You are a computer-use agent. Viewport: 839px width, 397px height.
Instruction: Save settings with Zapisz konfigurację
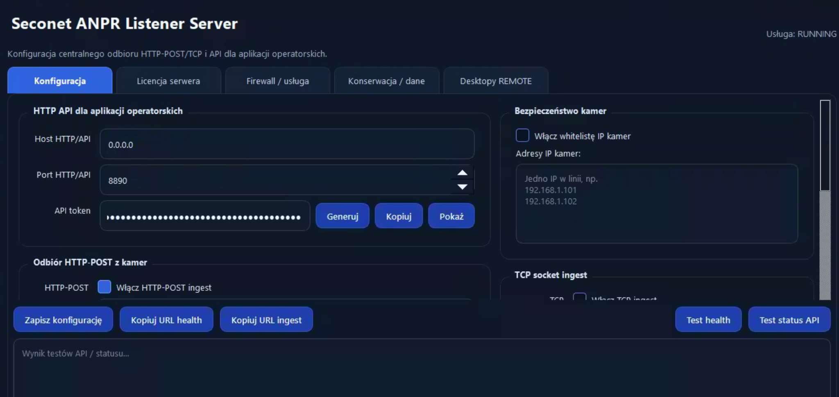pyautogui.click(x=63, y=320)
